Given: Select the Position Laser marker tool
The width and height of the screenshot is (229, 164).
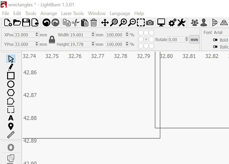Looking at the screenshot, I should pos(11,126).
